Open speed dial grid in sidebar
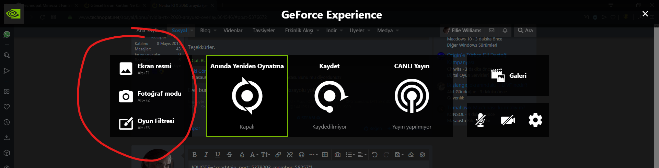Screen dimensions: 659x168 pos(7,92)
